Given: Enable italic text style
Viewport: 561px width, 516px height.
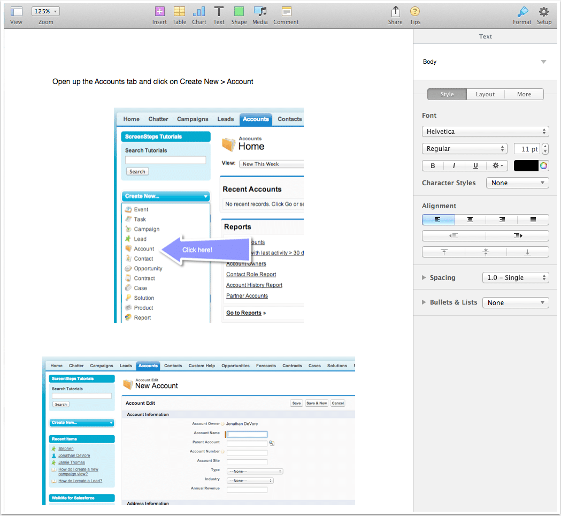Looking at the screenshot, I should [454, 165].
